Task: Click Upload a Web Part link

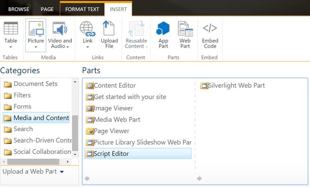Action: [x=30, y=171]
